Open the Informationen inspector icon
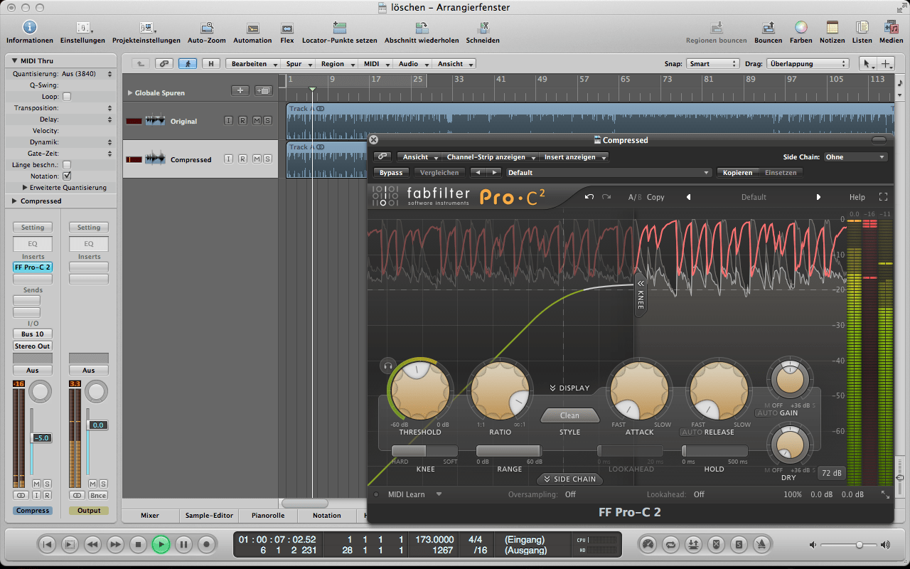The image size is (910, 569). (29, 28)
